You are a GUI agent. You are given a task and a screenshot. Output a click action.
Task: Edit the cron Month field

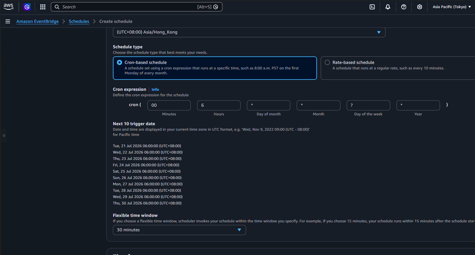pos(318,105)
